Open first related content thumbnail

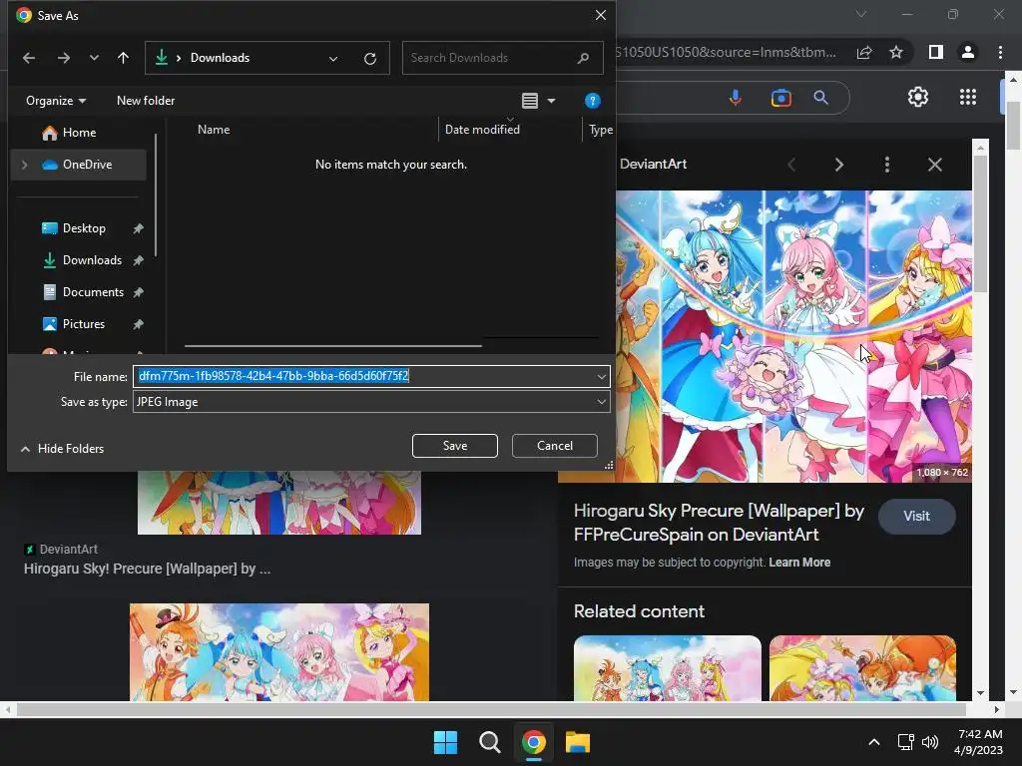coord(668,668)
